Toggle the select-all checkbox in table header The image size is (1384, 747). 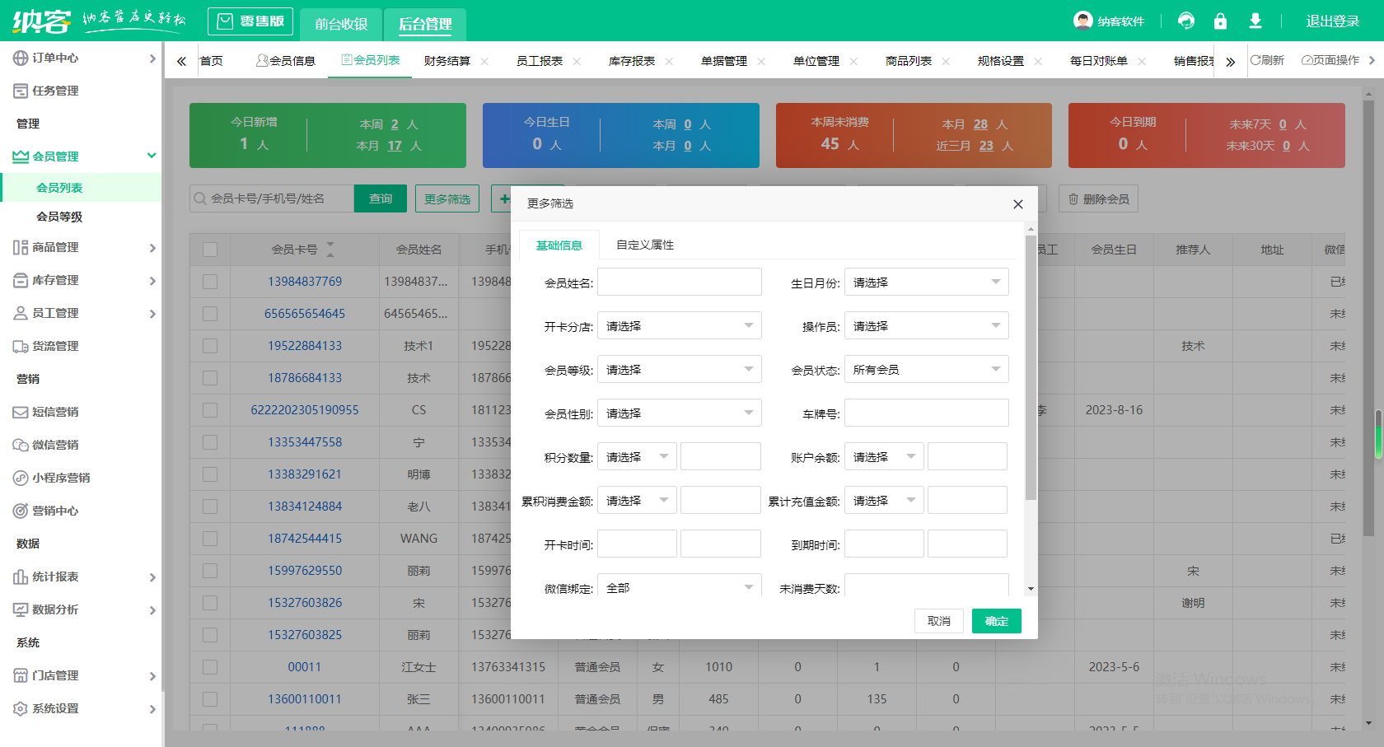210,250
